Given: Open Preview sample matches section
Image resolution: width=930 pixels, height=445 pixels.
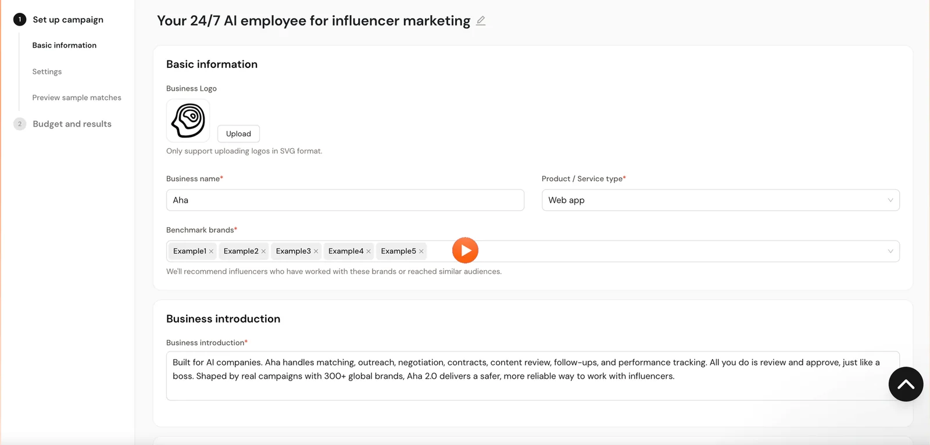Looking at the screenshot, I should (77, 98).
